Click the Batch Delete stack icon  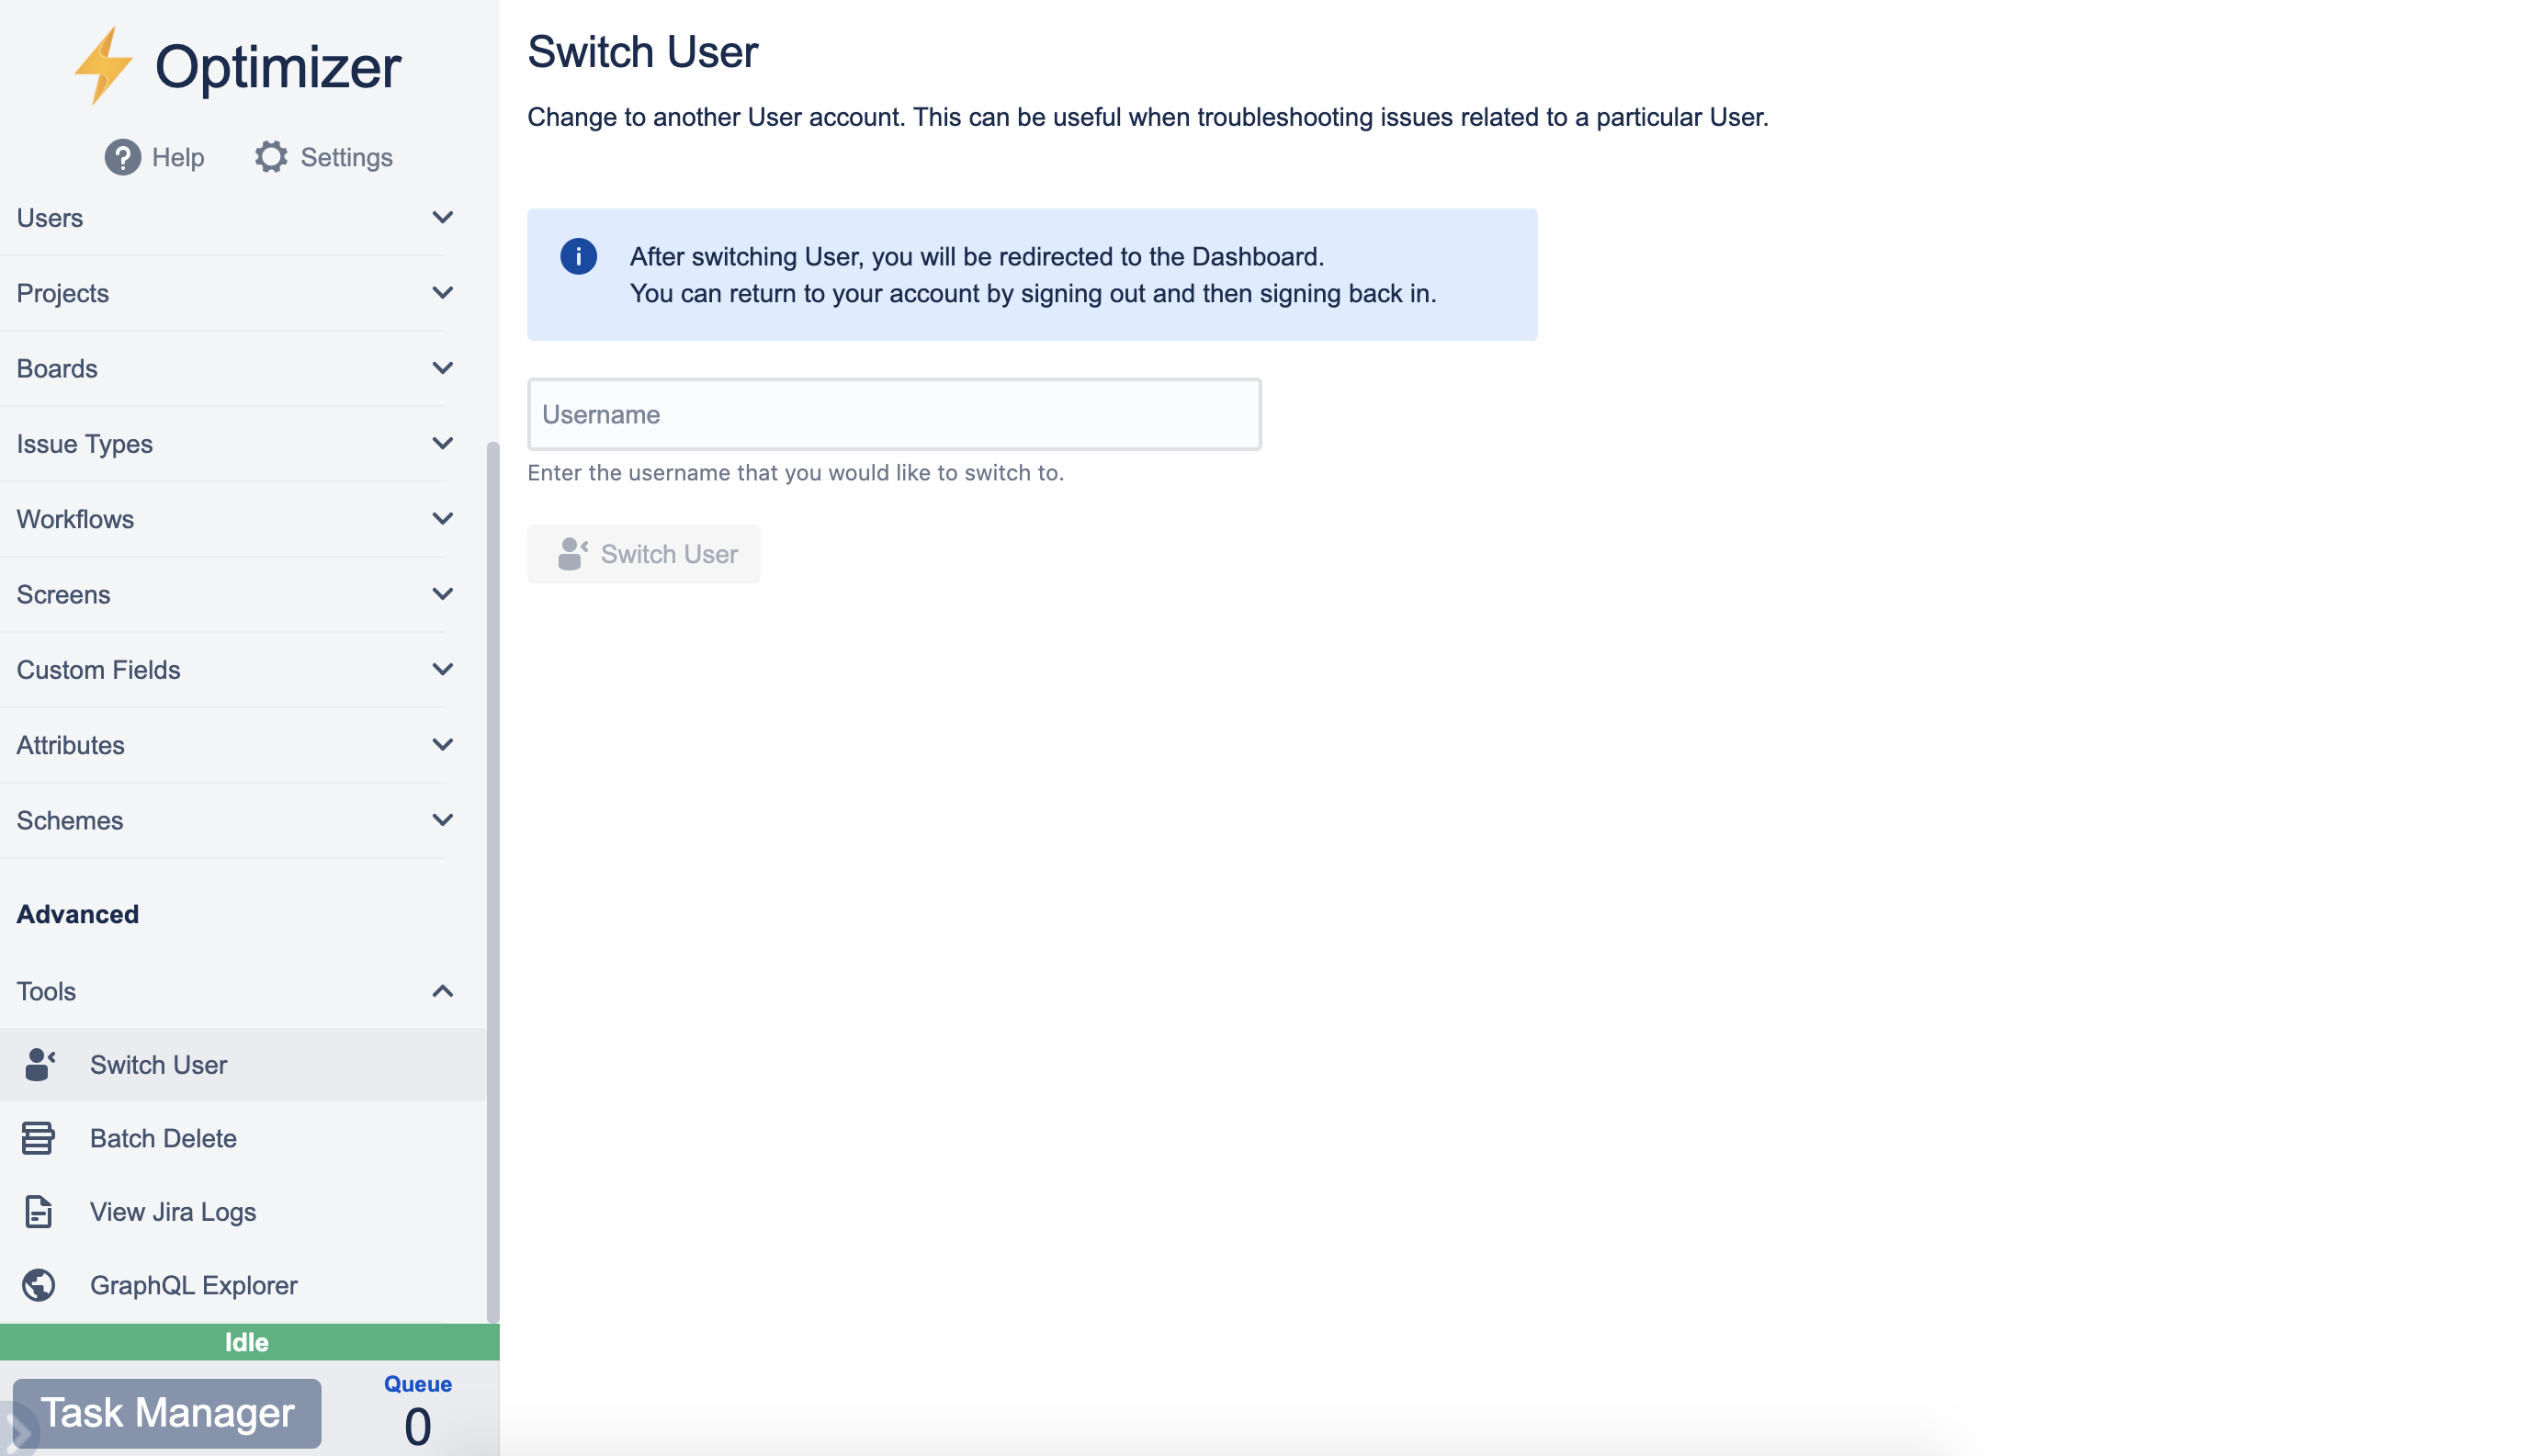click(38, 1138)
